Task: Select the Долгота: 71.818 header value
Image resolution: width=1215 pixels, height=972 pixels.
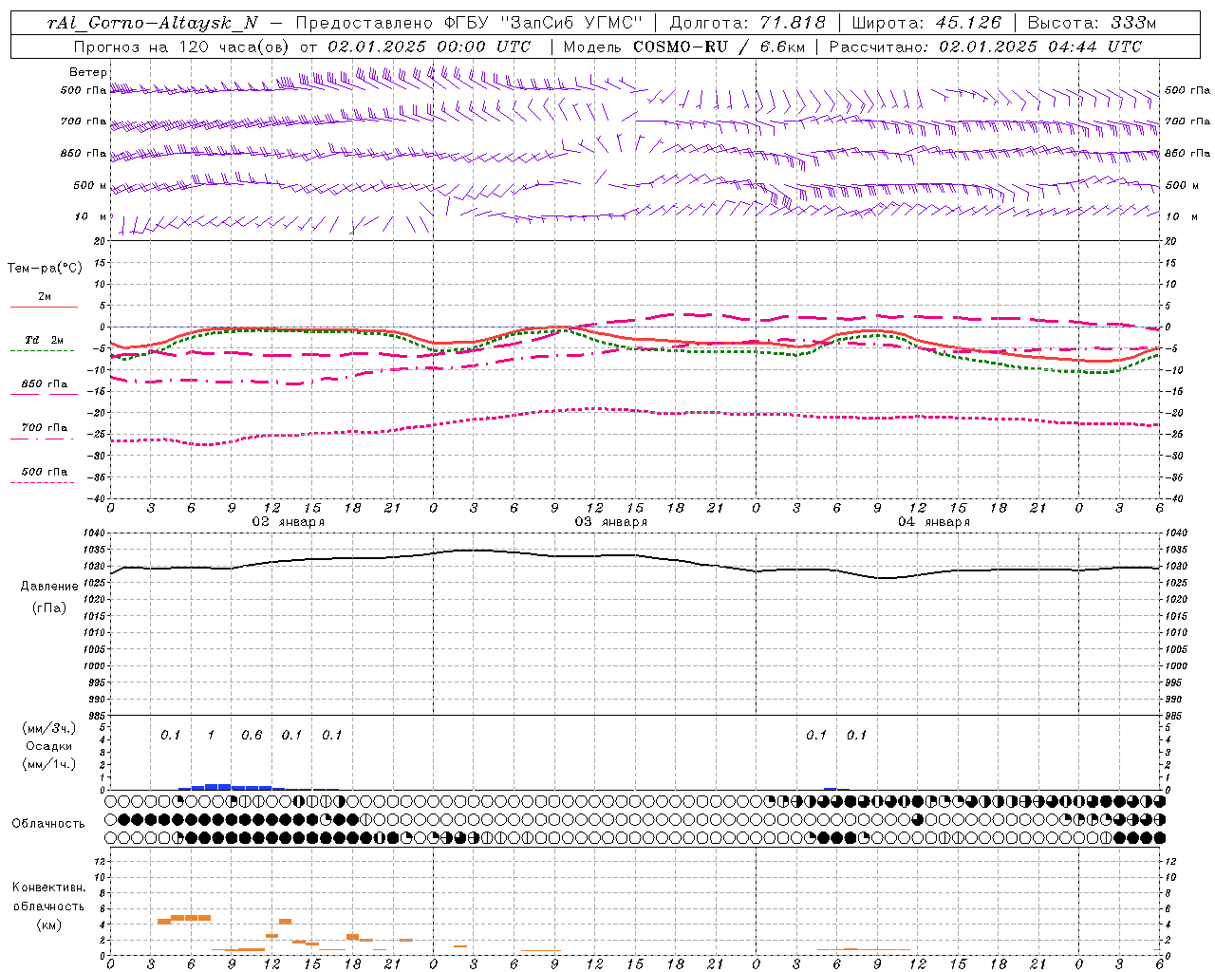Action: (748, 23)
